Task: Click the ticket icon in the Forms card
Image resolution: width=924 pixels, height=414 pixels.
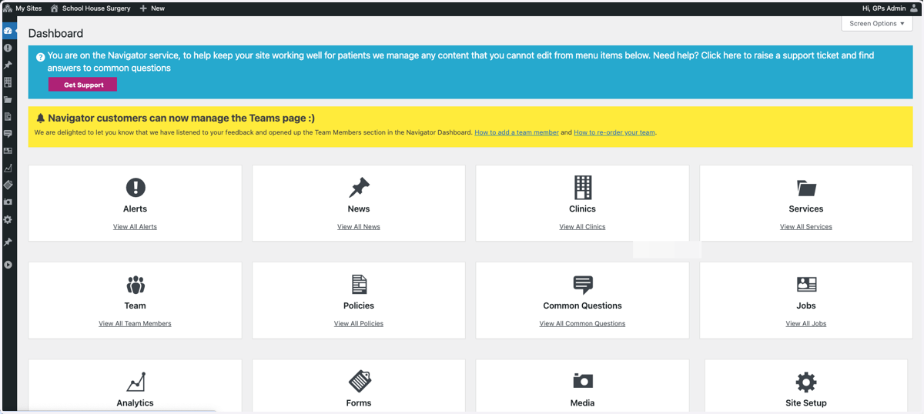Action: 359,381
